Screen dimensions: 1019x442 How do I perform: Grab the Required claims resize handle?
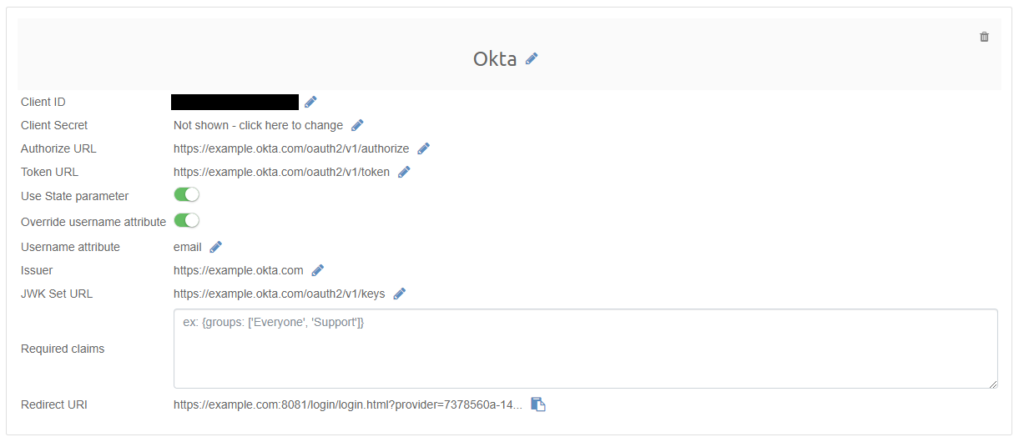(x=992, y=384)
